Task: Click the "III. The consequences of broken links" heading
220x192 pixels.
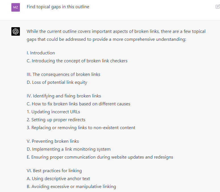Action: (x=63, y=74)
